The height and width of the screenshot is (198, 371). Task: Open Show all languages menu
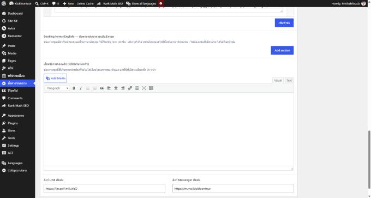point(141,4)
